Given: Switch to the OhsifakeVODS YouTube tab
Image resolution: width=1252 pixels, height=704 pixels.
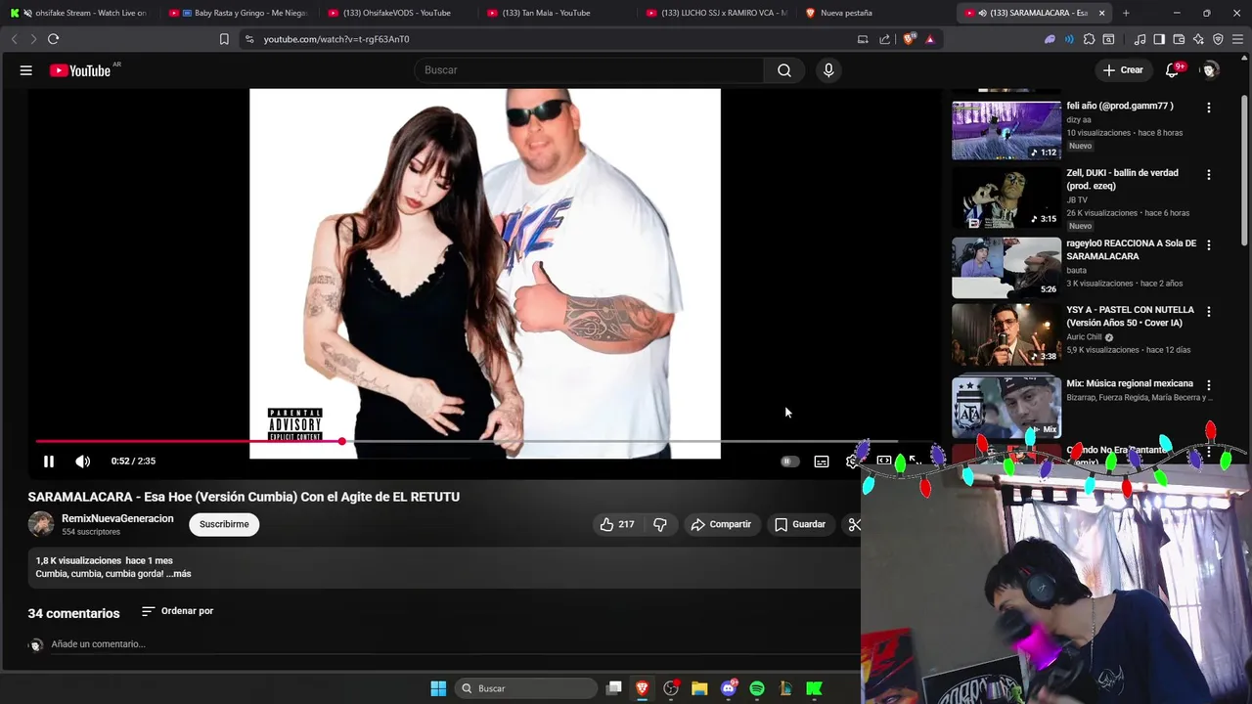Looking at the screenshot, I should [x=397, y=13].
